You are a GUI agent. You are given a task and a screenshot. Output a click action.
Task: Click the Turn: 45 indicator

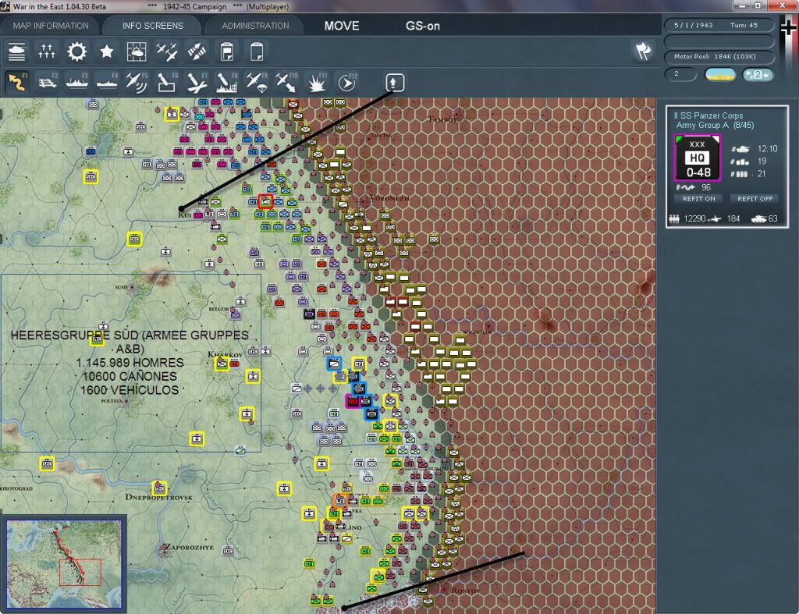click(744, 25)
